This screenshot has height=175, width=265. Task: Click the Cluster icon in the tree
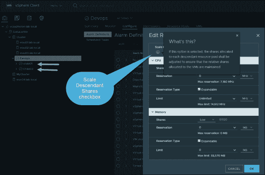click(14, 37)
